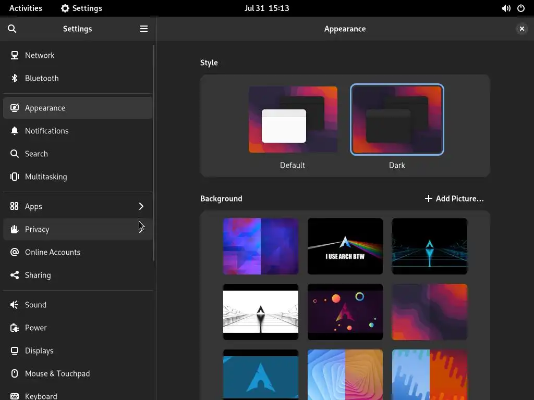Open the power menu in top bar
This screenshot has height=400, width=534.
[x=521, y=8]
